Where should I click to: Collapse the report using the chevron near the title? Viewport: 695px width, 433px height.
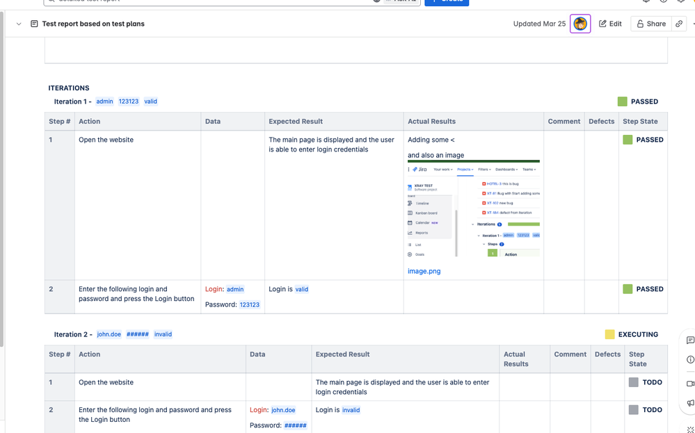18,23
